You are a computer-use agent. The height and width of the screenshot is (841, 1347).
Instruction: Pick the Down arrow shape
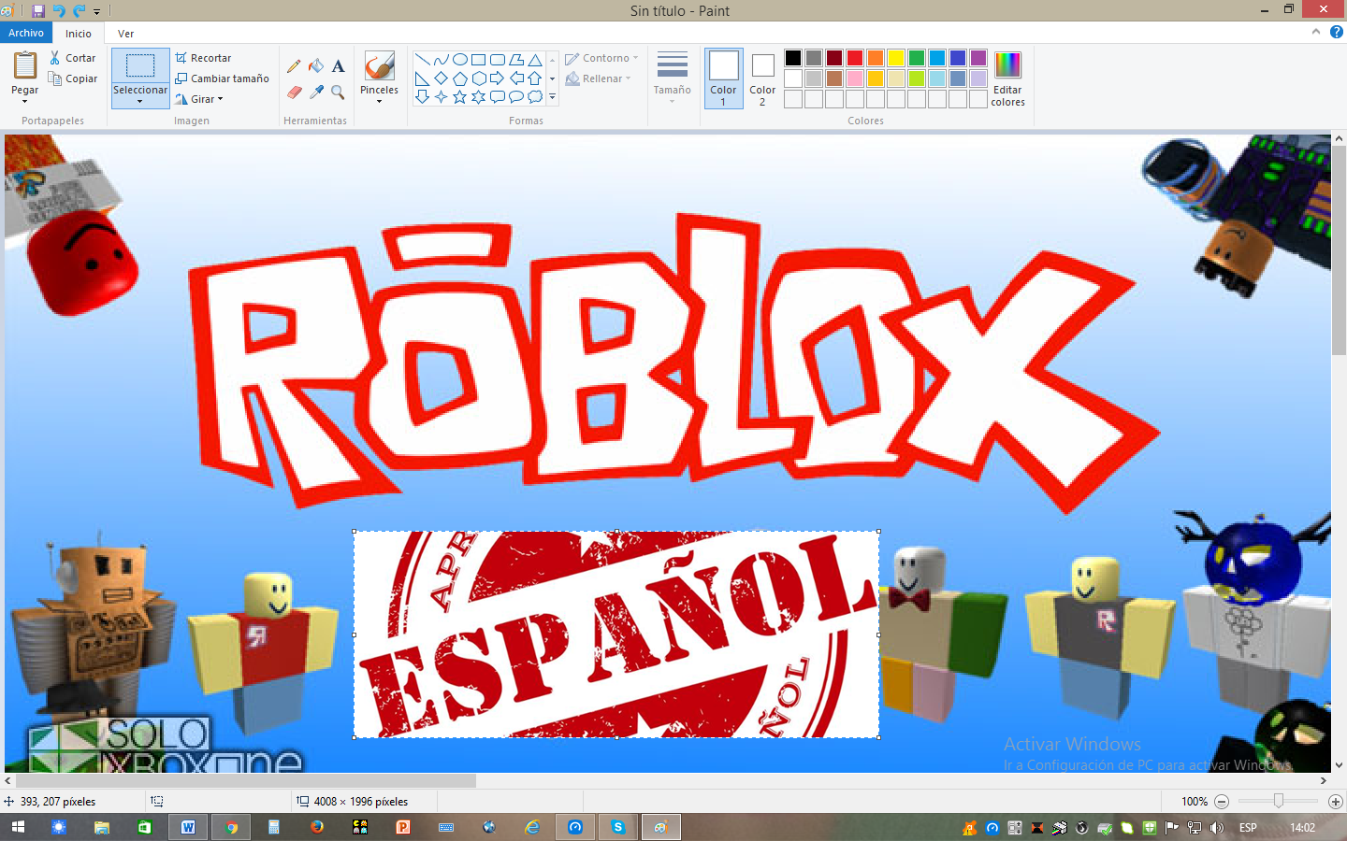422,96
